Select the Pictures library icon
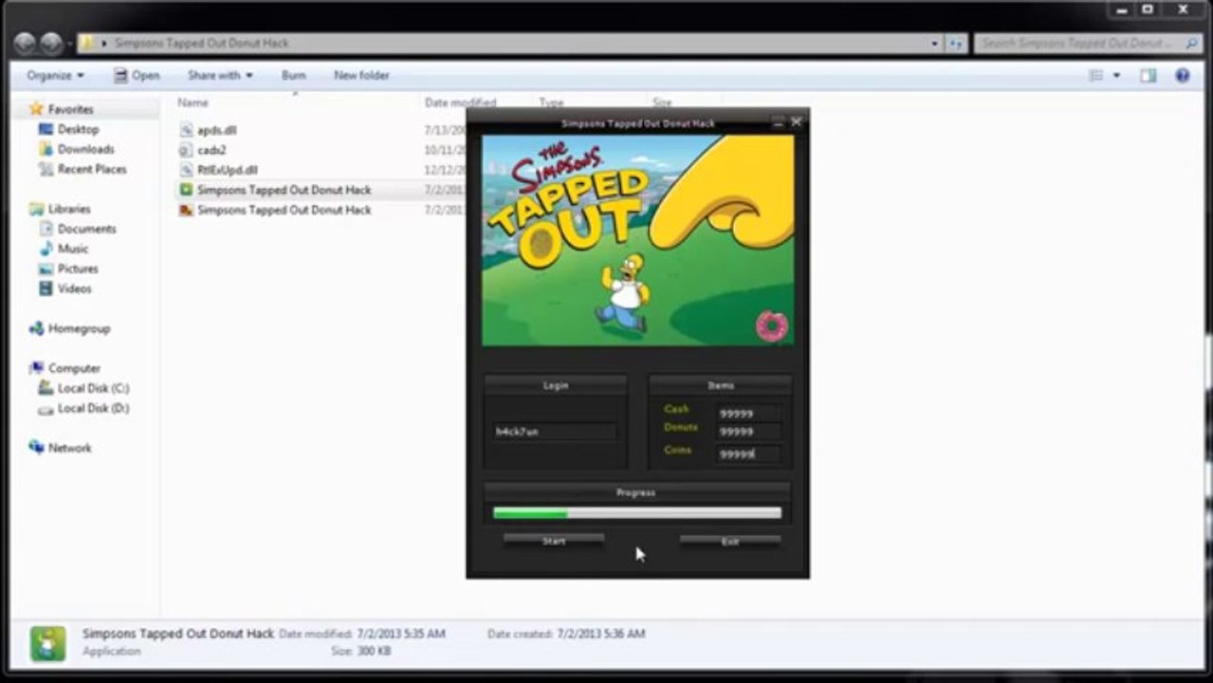1213x683 pixels. 46,268
